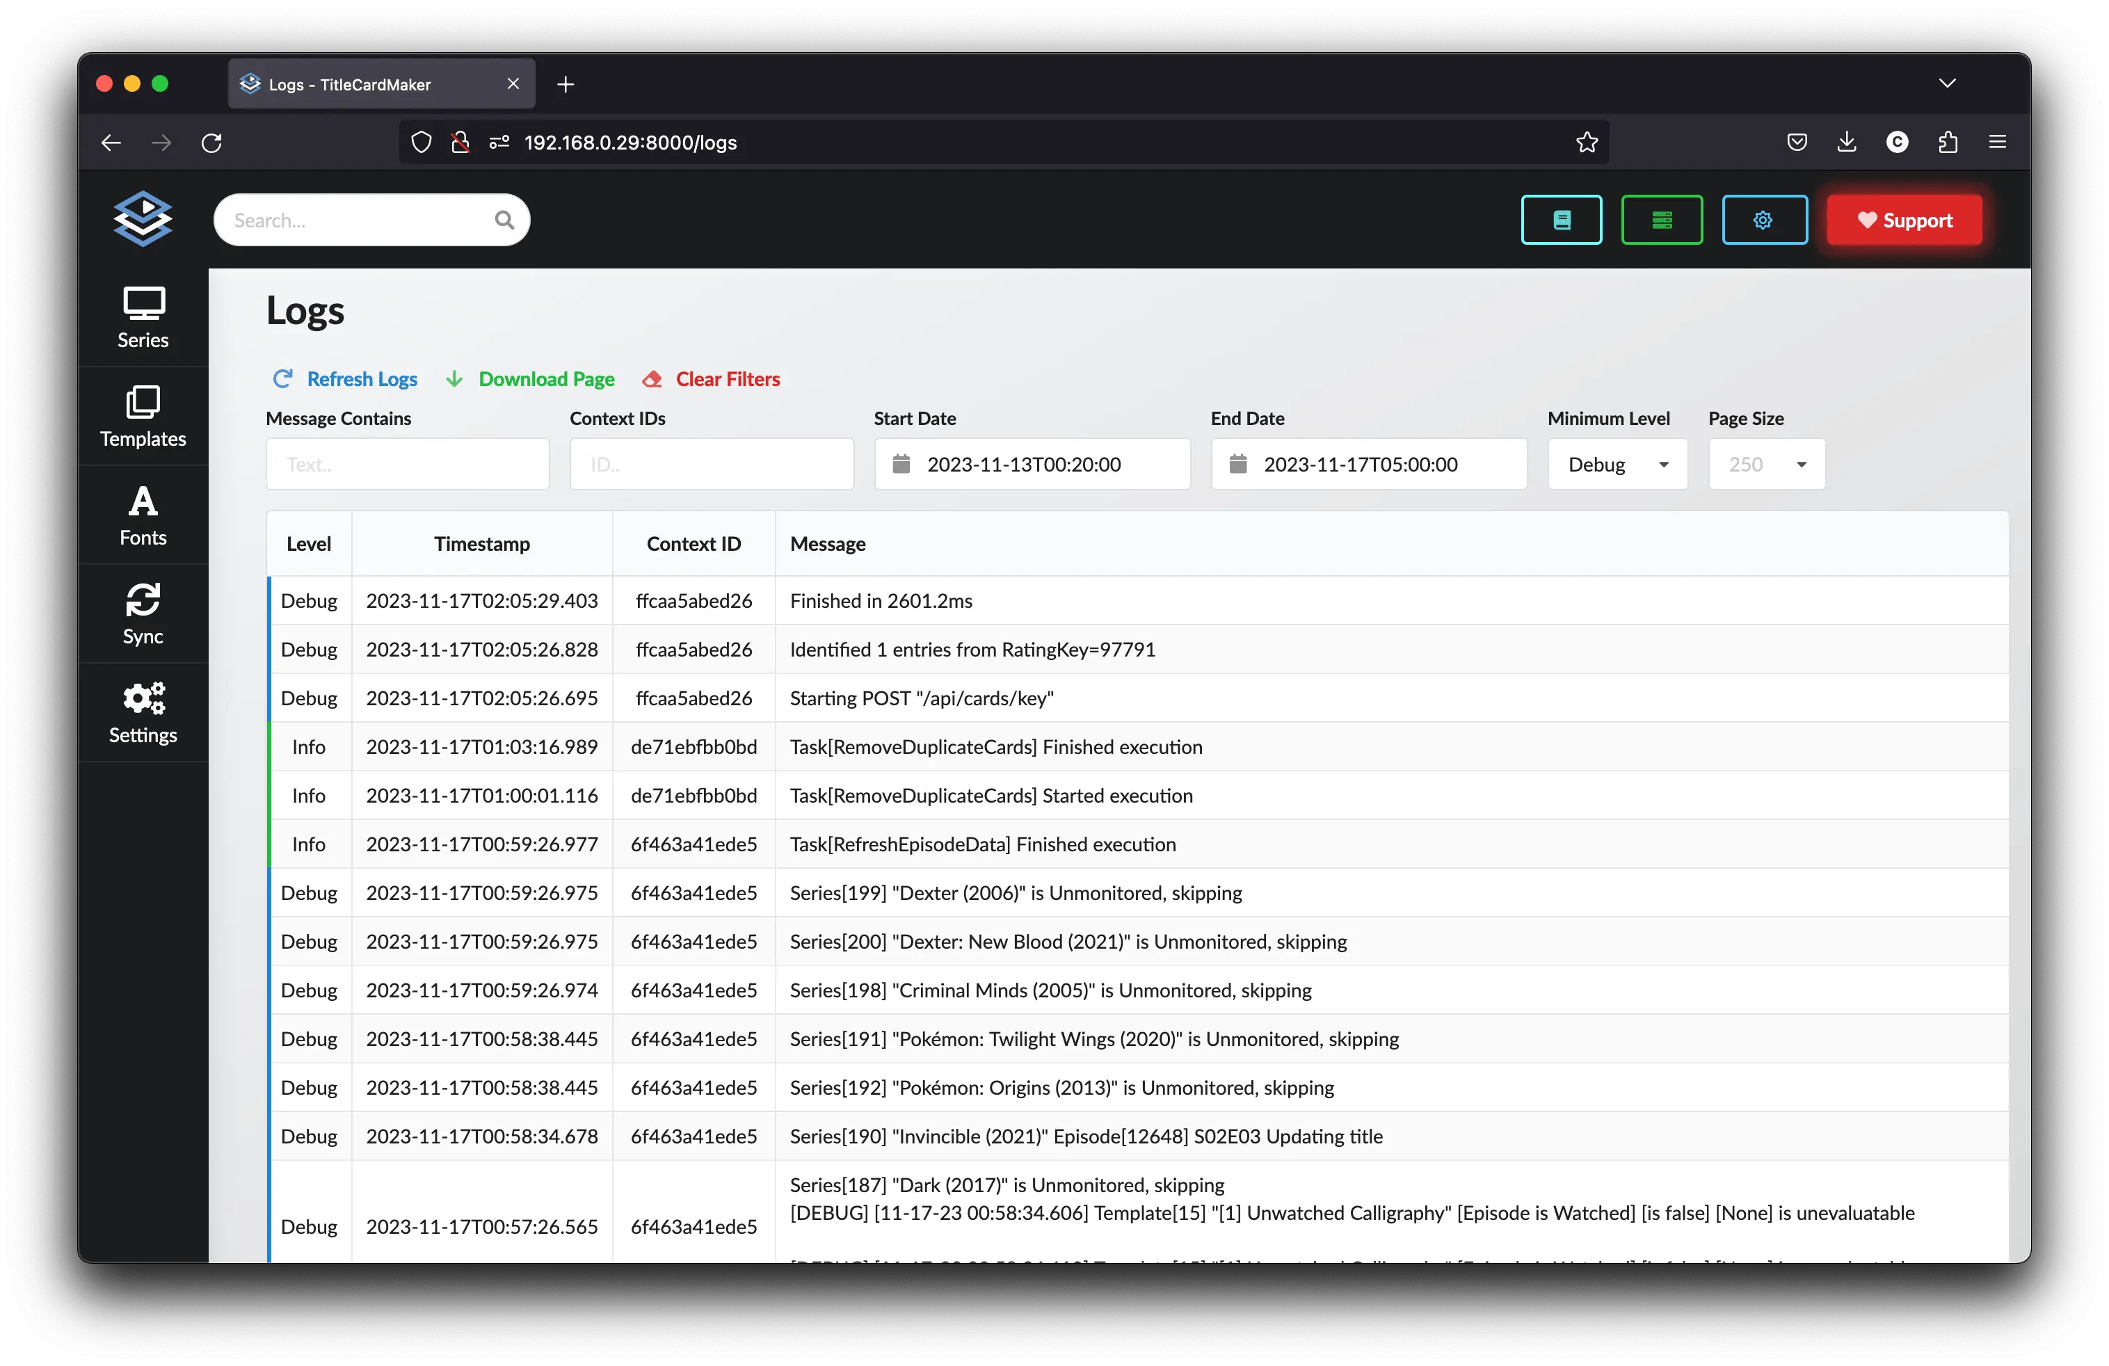Image resolution: width=2109 pixels, height=1366 pixels.
Task: Click the TitleCardMaker logo above the sidebar
Action: [x=142, y=219]
